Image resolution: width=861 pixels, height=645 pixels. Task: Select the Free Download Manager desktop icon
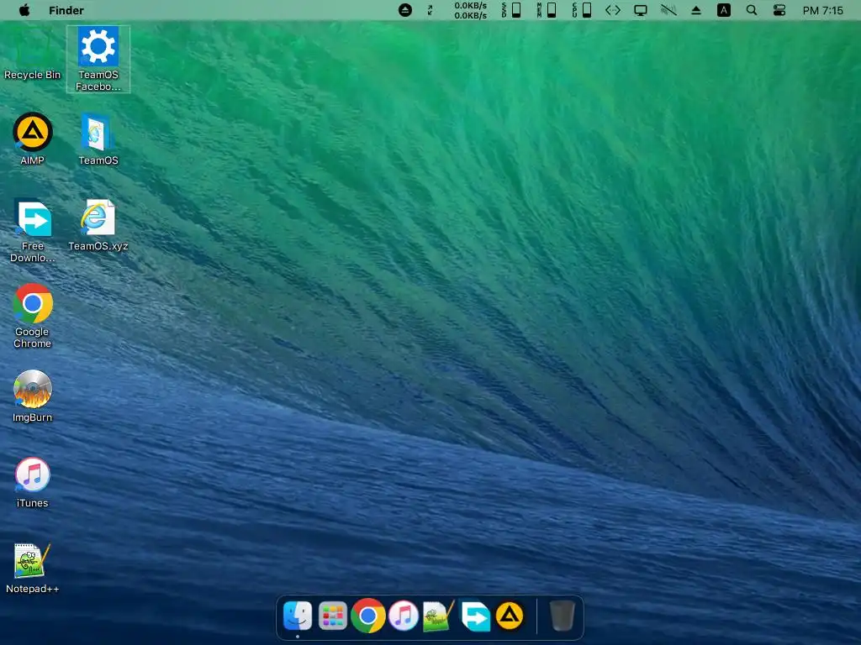tap(33, 230)
